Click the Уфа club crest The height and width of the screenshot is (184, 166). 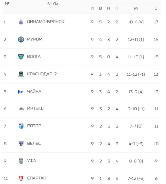click(x=21, y=161)
